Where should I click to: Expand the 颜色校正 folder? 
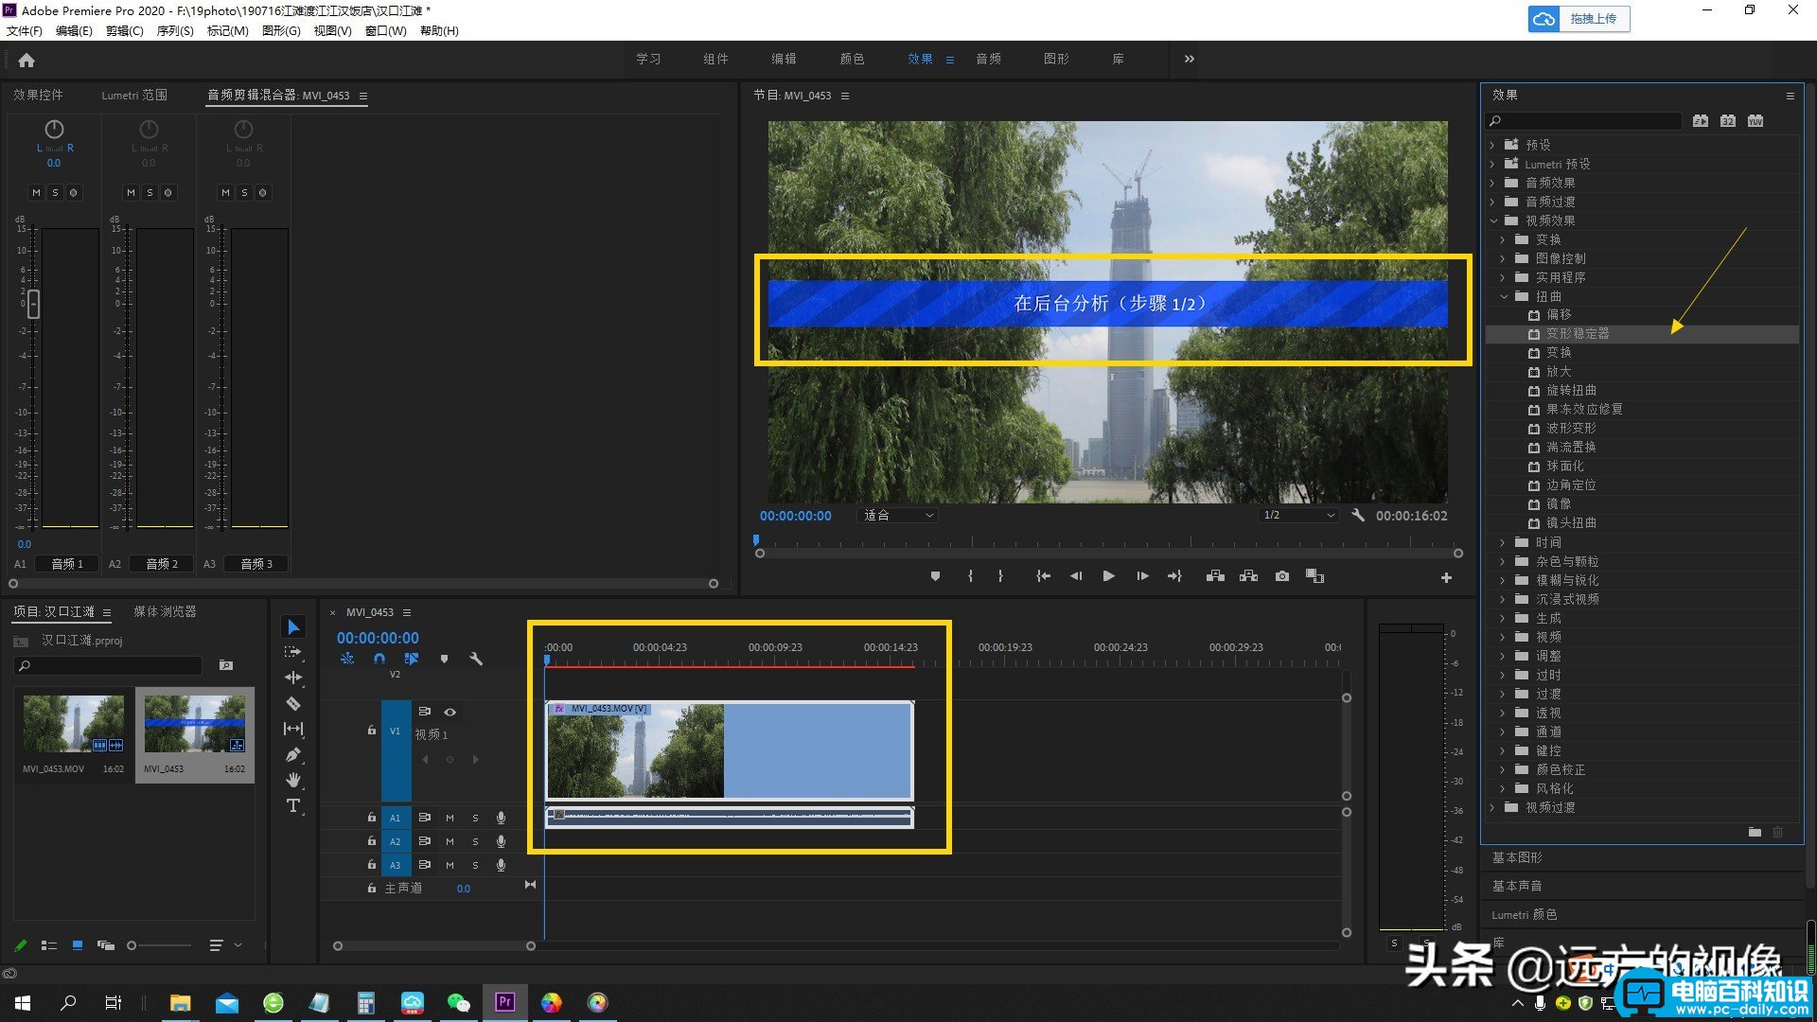(x=1503, y=769)
